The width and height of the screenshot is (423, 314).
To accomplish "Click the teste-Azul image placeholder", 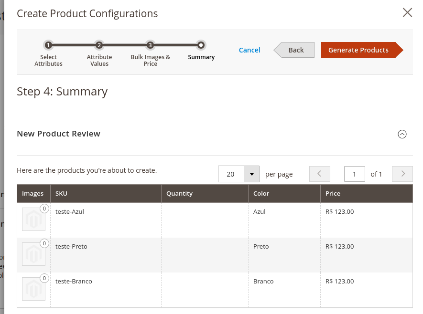I will pyautogui.click(x=33, y=220).
